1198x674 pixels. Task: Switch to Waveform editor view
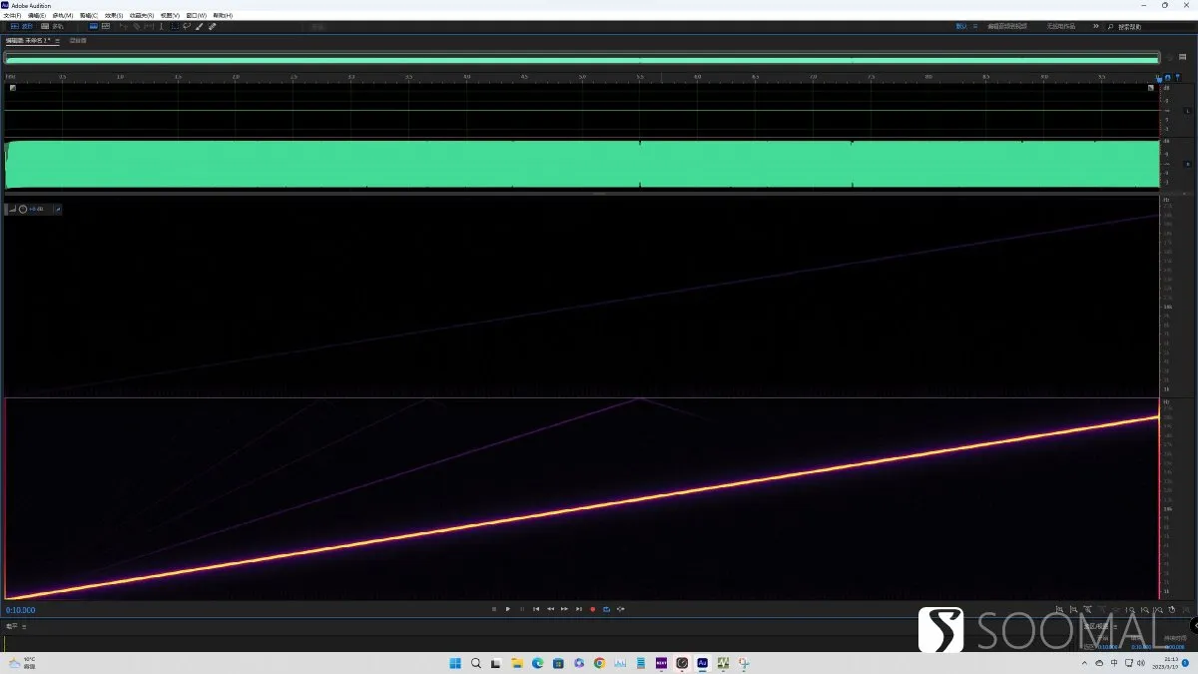coord(21,27)
